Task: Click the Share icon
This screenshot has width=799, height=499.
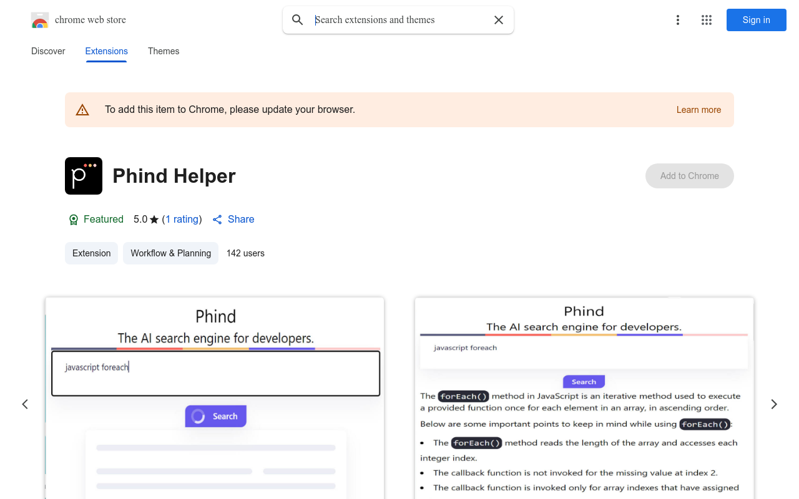Action: 217,220
